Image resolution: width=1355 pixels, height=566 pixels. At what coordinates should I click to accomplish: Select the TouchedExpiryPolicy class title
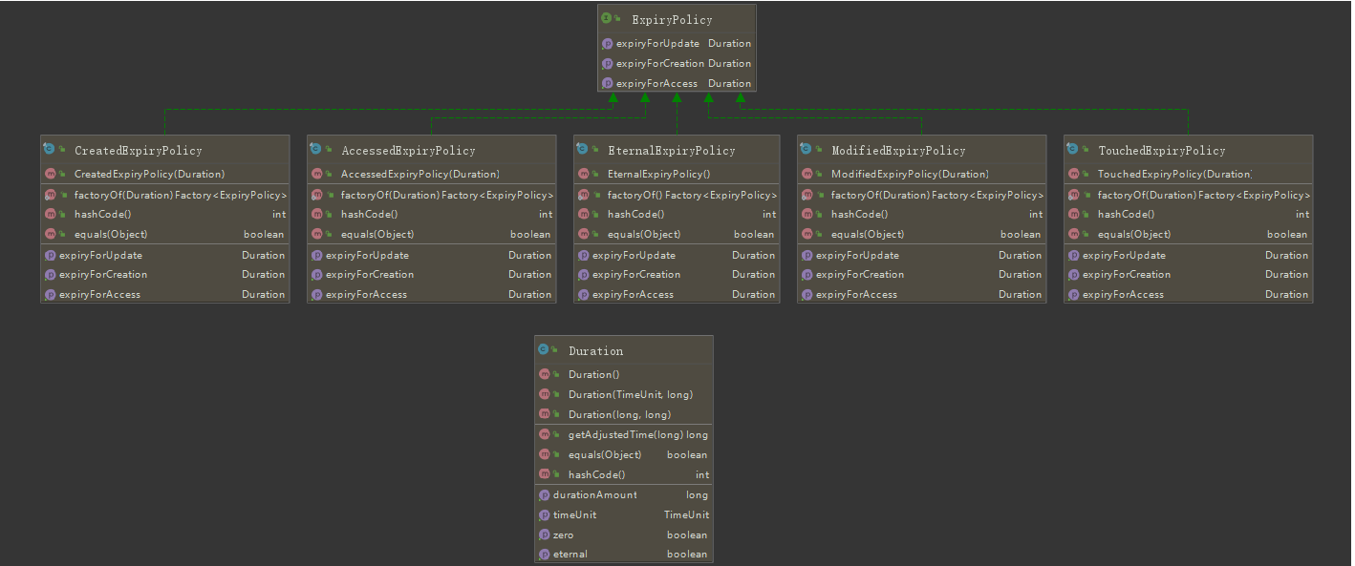1161,151
